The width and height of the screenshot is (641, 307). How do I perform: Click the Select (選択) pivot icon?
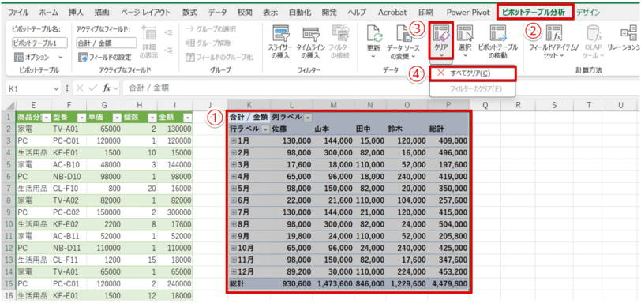click(465, 33)
